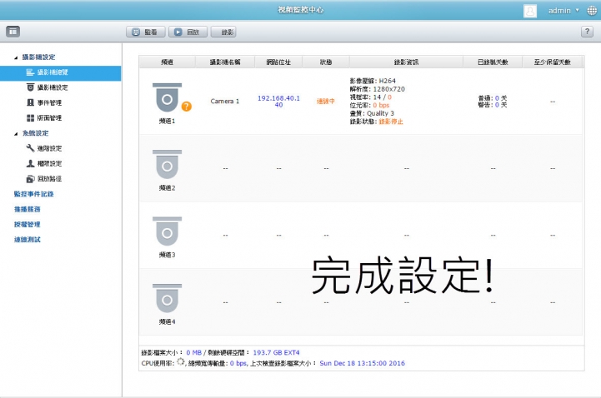Click the channel 1 camera icon
Screen dimensions: 601x398
coord(167,98)
